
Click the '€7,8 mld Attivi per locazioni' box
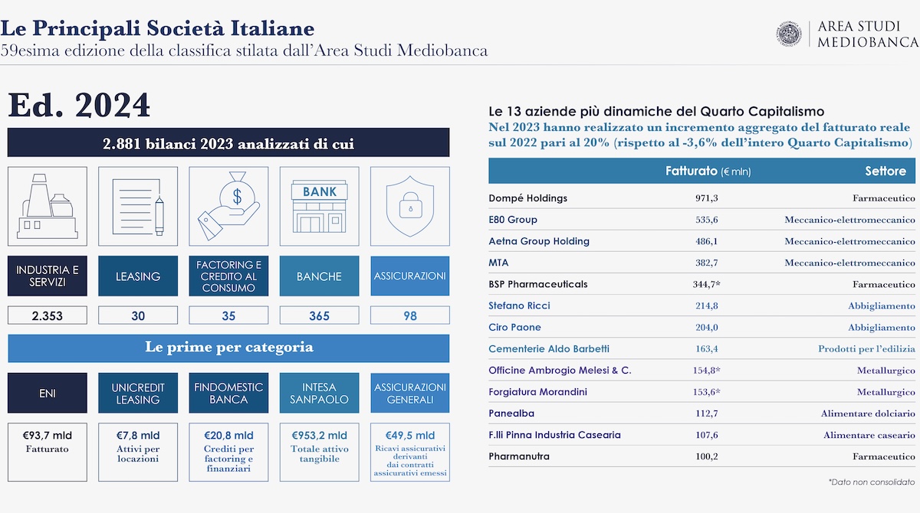(138, 451)
